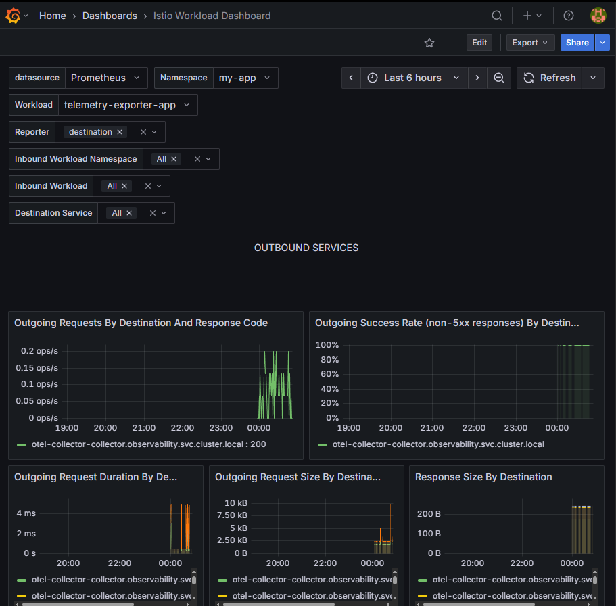Open the Namespace my-app dropdown

[245, 78]
